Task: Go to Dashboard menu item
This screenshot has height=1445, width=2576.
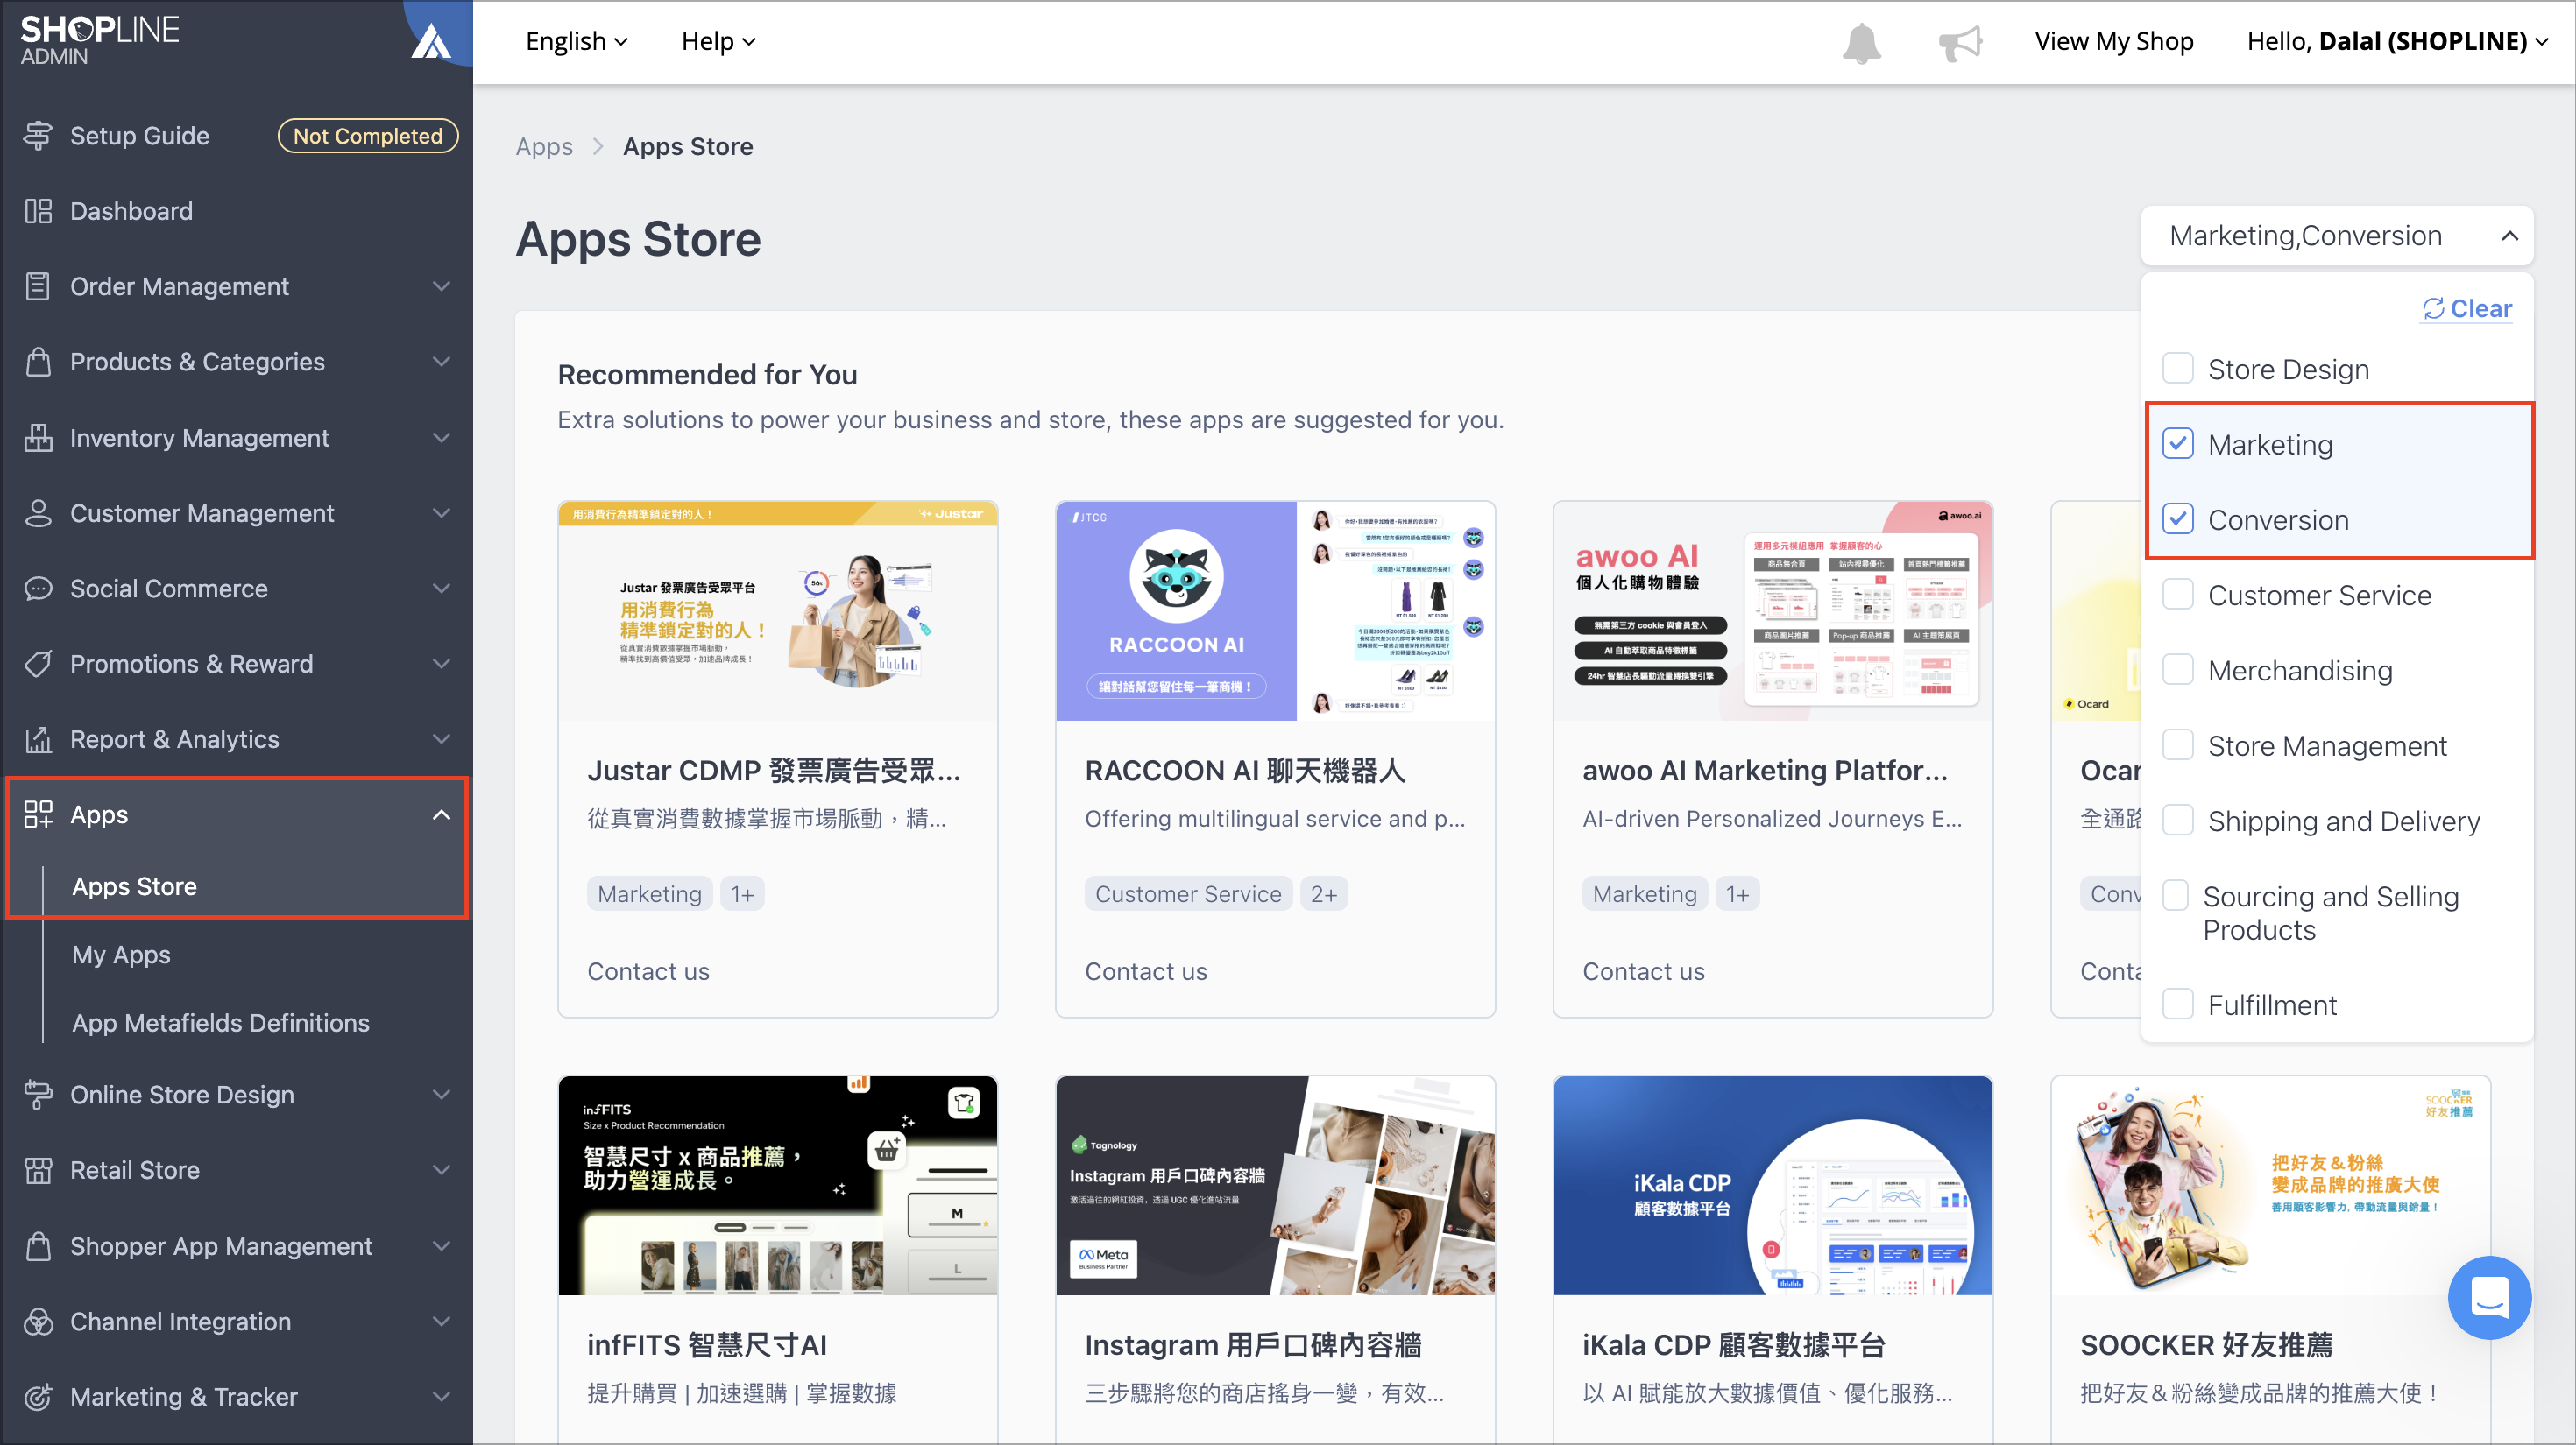Action: point(131,211)
